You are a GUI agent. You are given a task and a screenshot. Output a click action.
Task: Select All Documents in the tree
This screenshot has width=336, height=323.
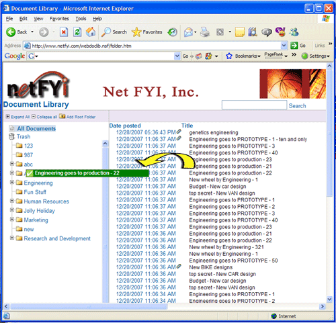[36, 128]
